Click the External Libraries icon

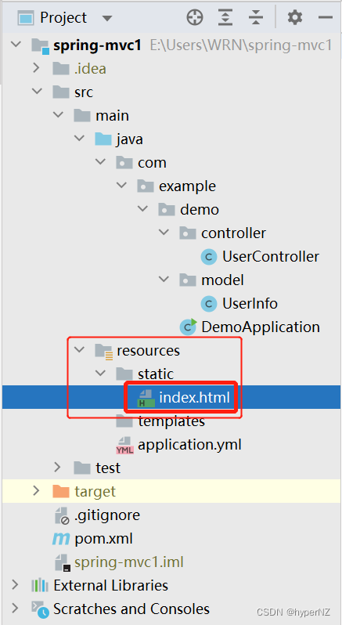(x=40, y=586)
